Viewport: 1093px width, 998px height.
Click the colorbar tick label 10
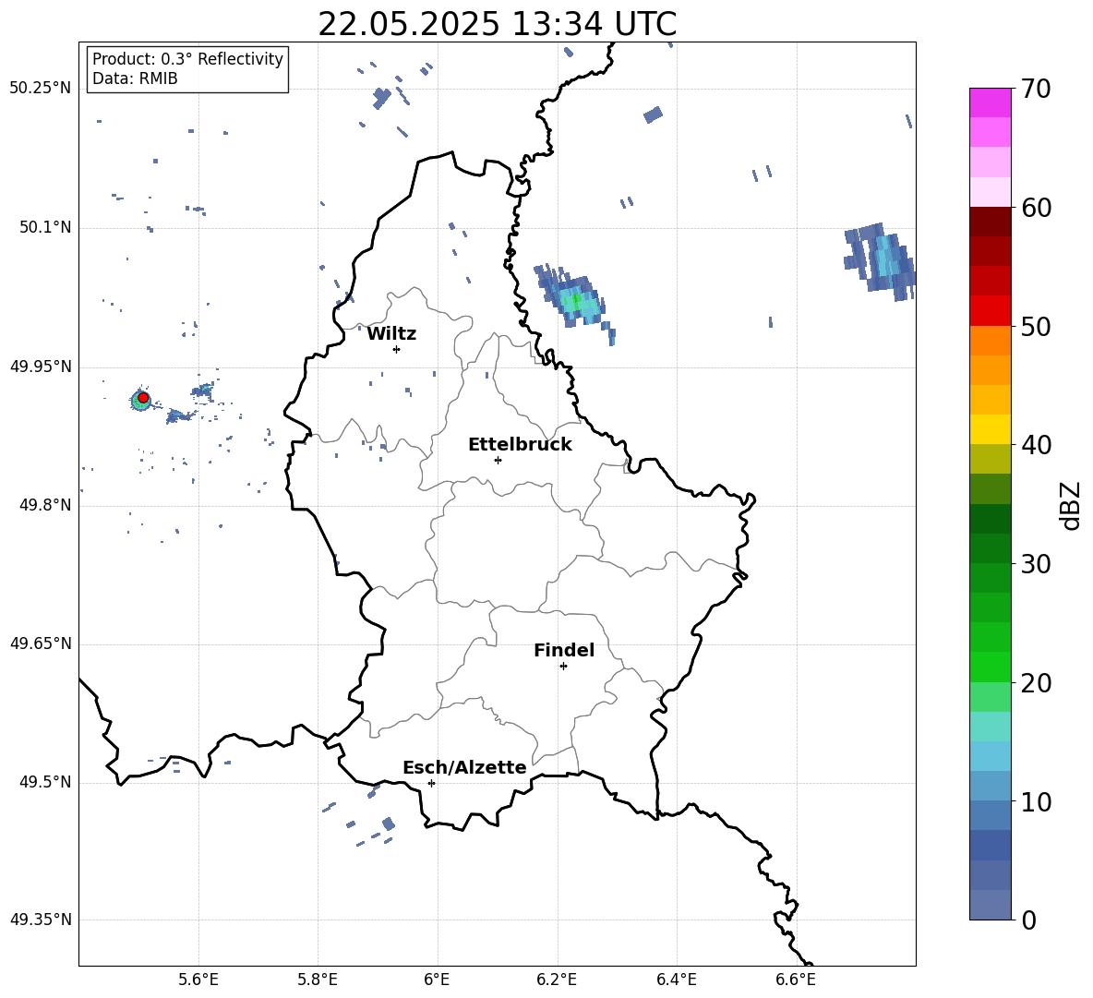[x=1036, y=801]
